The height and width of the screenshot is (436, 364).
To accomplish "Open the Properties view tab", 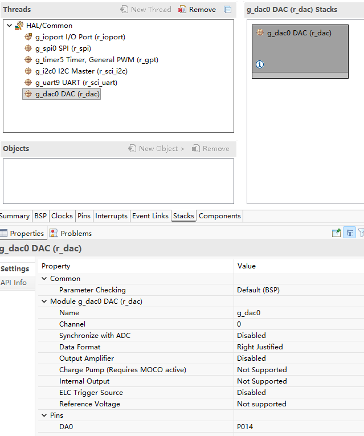I will click(x=22, y=233).
